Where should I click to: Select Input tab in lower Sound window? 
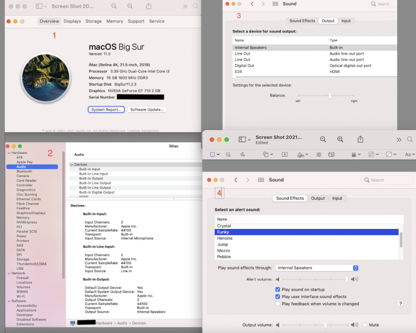point(337,198)
